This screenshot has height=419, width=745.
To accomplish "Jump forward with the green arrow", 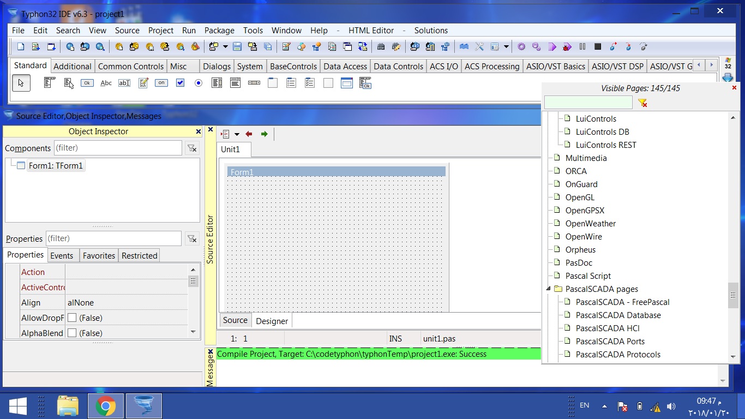I will coord(265,134).
